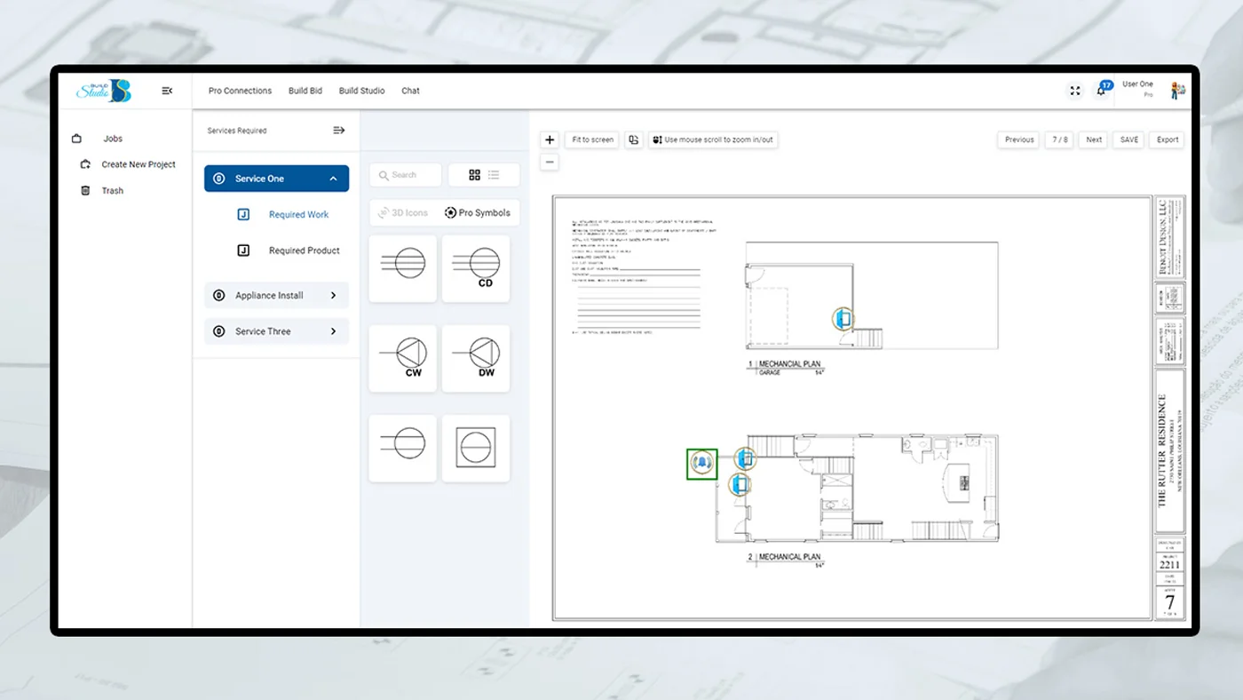
Task: Select the circle-with-single-line symbol tile
Action: pyautogui.click(x=403, y=448)
